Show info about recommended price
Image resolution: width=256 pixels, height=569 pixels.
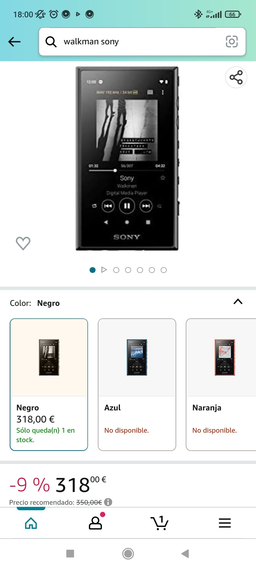point(108,502)
